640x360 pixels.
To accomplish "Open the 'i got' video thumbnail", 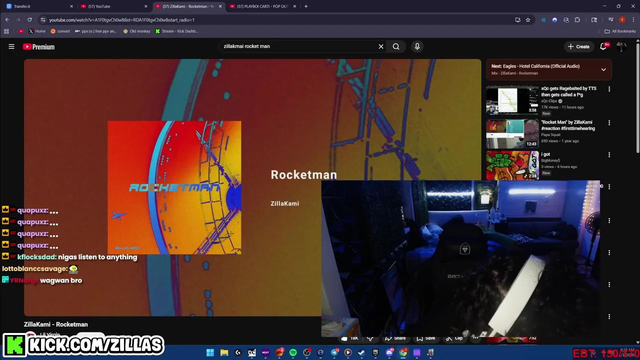I will coord(512,165).
